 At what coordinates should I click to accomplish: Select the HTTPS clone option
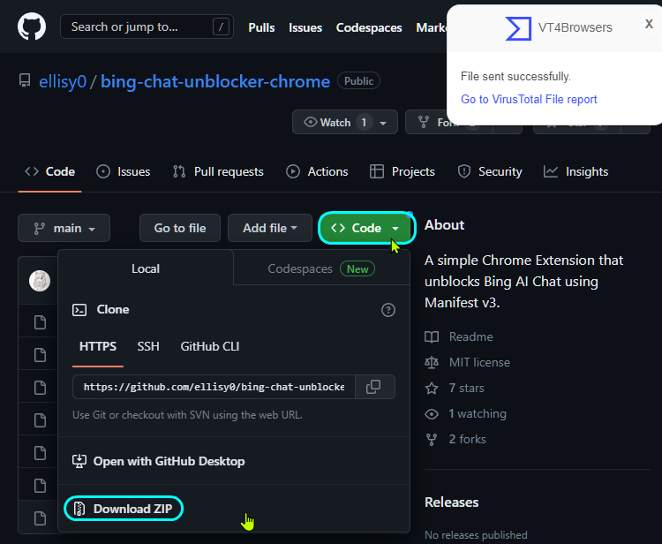tap(97, 346)
